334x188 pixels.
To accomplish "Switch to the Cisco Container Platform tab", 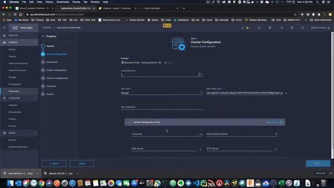I will (34, 8).
